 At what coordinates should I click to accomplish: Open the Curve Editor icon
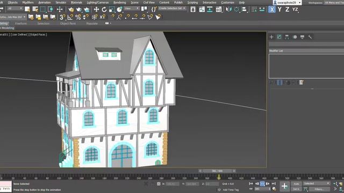pos(202,10)
